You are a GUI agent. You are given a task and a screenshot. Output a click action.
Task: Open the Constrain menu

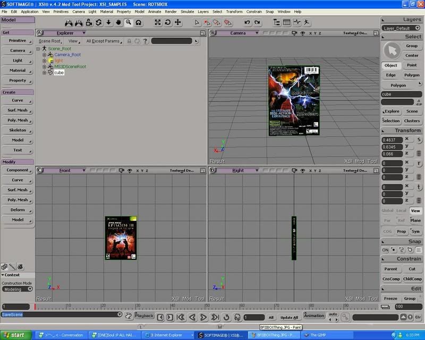254,12
